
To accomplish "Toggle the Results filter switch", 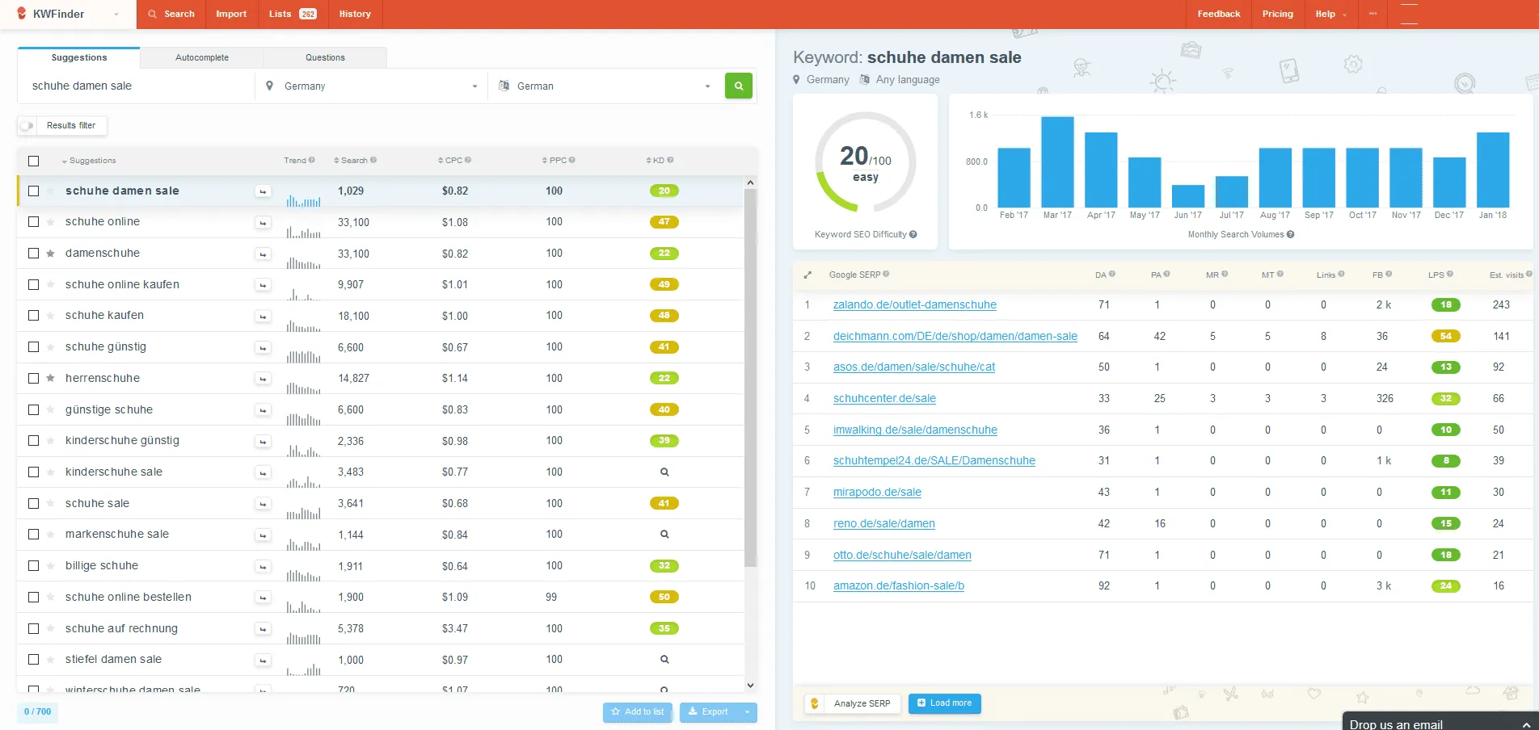I will point(27,125).
